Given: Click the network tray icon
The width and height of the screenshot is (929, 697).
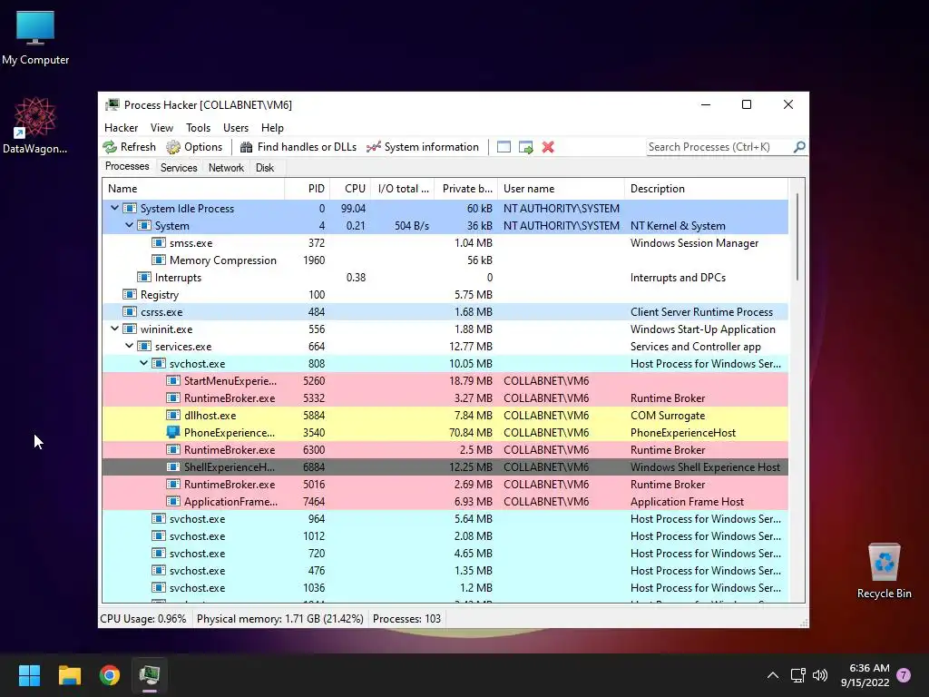Looking at the screenshot, I should click(797, 675).
